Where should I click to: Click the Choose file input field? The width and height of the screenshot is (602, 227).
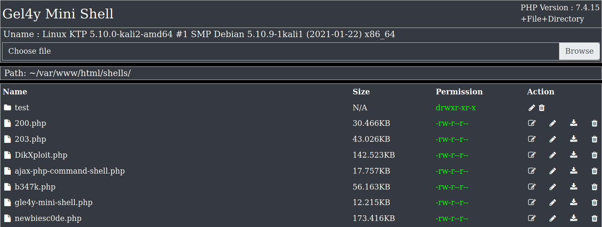281,51
